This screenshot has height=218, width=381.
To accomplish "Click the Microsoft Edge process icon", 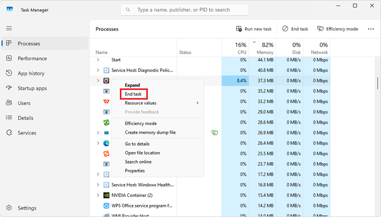I will click(106, 143).
